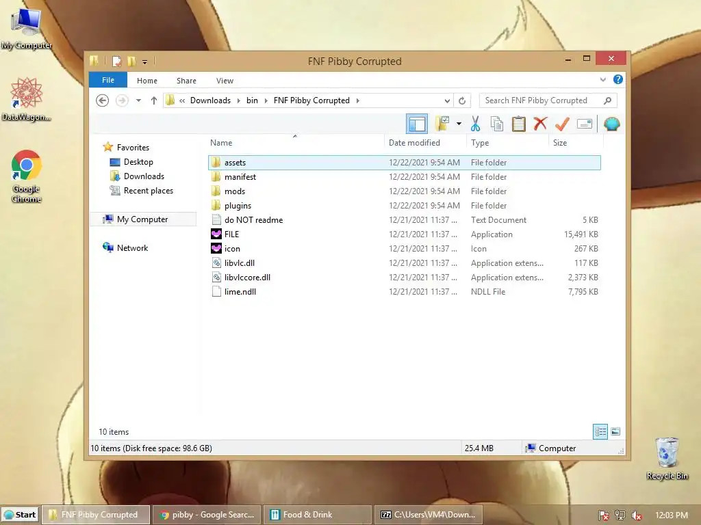
Task: Expand the ribbon with the chevron
Action: (x=602, y=79)
